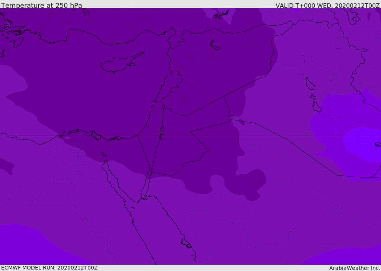Click the 'ECMWF MODEL RUN' footer text
The height and width of the screenshot is (271, 381).
[x=49, y=268]
